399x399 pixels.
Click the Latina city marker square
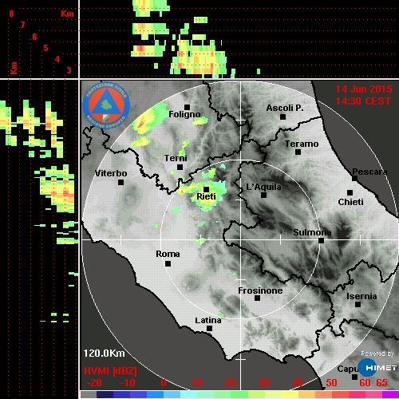pyautogui.click(x=209, y=329)
